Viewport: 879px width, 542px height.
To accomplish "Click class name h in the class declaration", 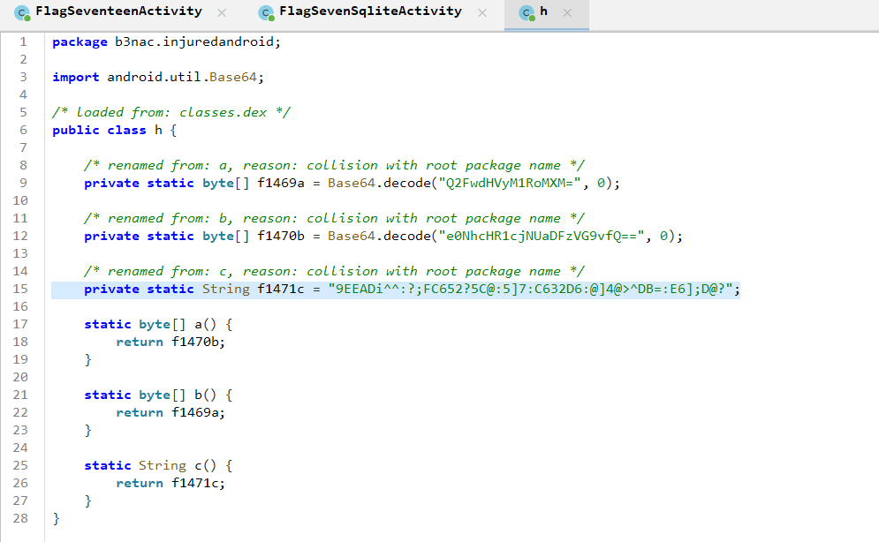I will [x=159, y=130].
